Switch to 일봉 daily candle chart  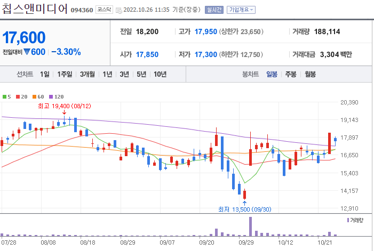click(x=272, y=74)
